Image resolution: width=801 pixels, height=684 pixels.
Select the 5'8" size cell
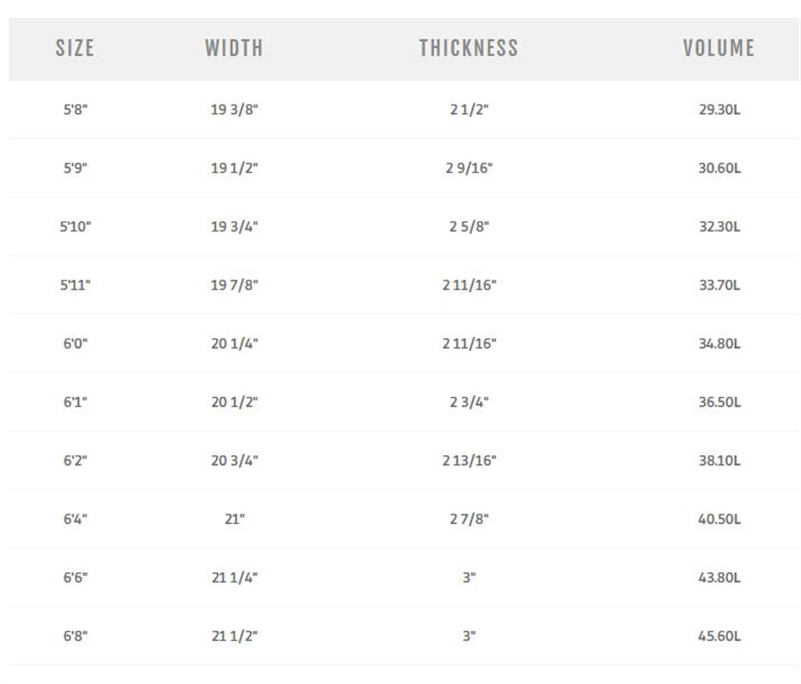click(x=75, y=110)
